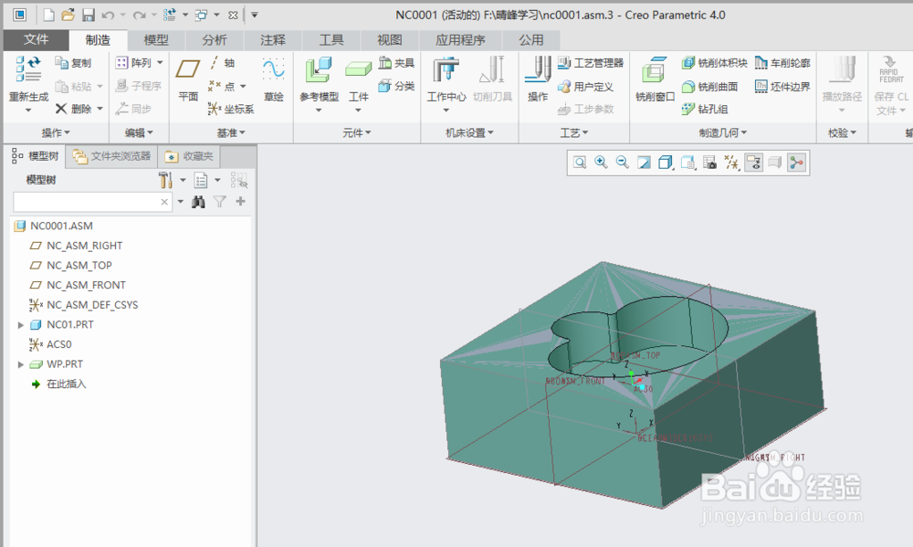Open the 制造几何 group dropdown
This screenshot has width=913, height=547.
coord(722,132)
